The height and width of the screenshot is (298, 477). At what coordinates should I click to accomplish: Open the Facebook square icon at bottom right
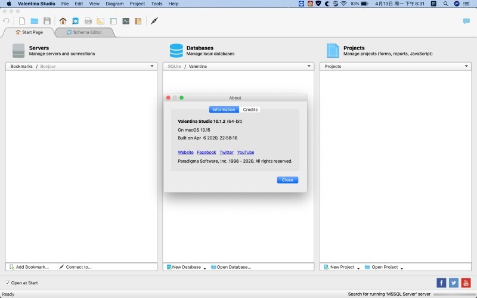tap(441, 283)
